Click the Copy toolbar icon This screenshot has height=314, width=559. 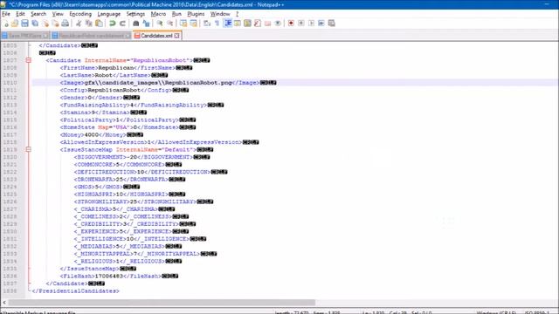[89, 24]
